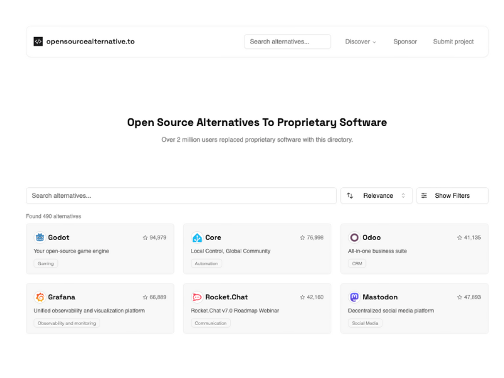Open the Relevance sort dropdown
The width and height of the screenshot is (504, 378).
click(377, 196)
